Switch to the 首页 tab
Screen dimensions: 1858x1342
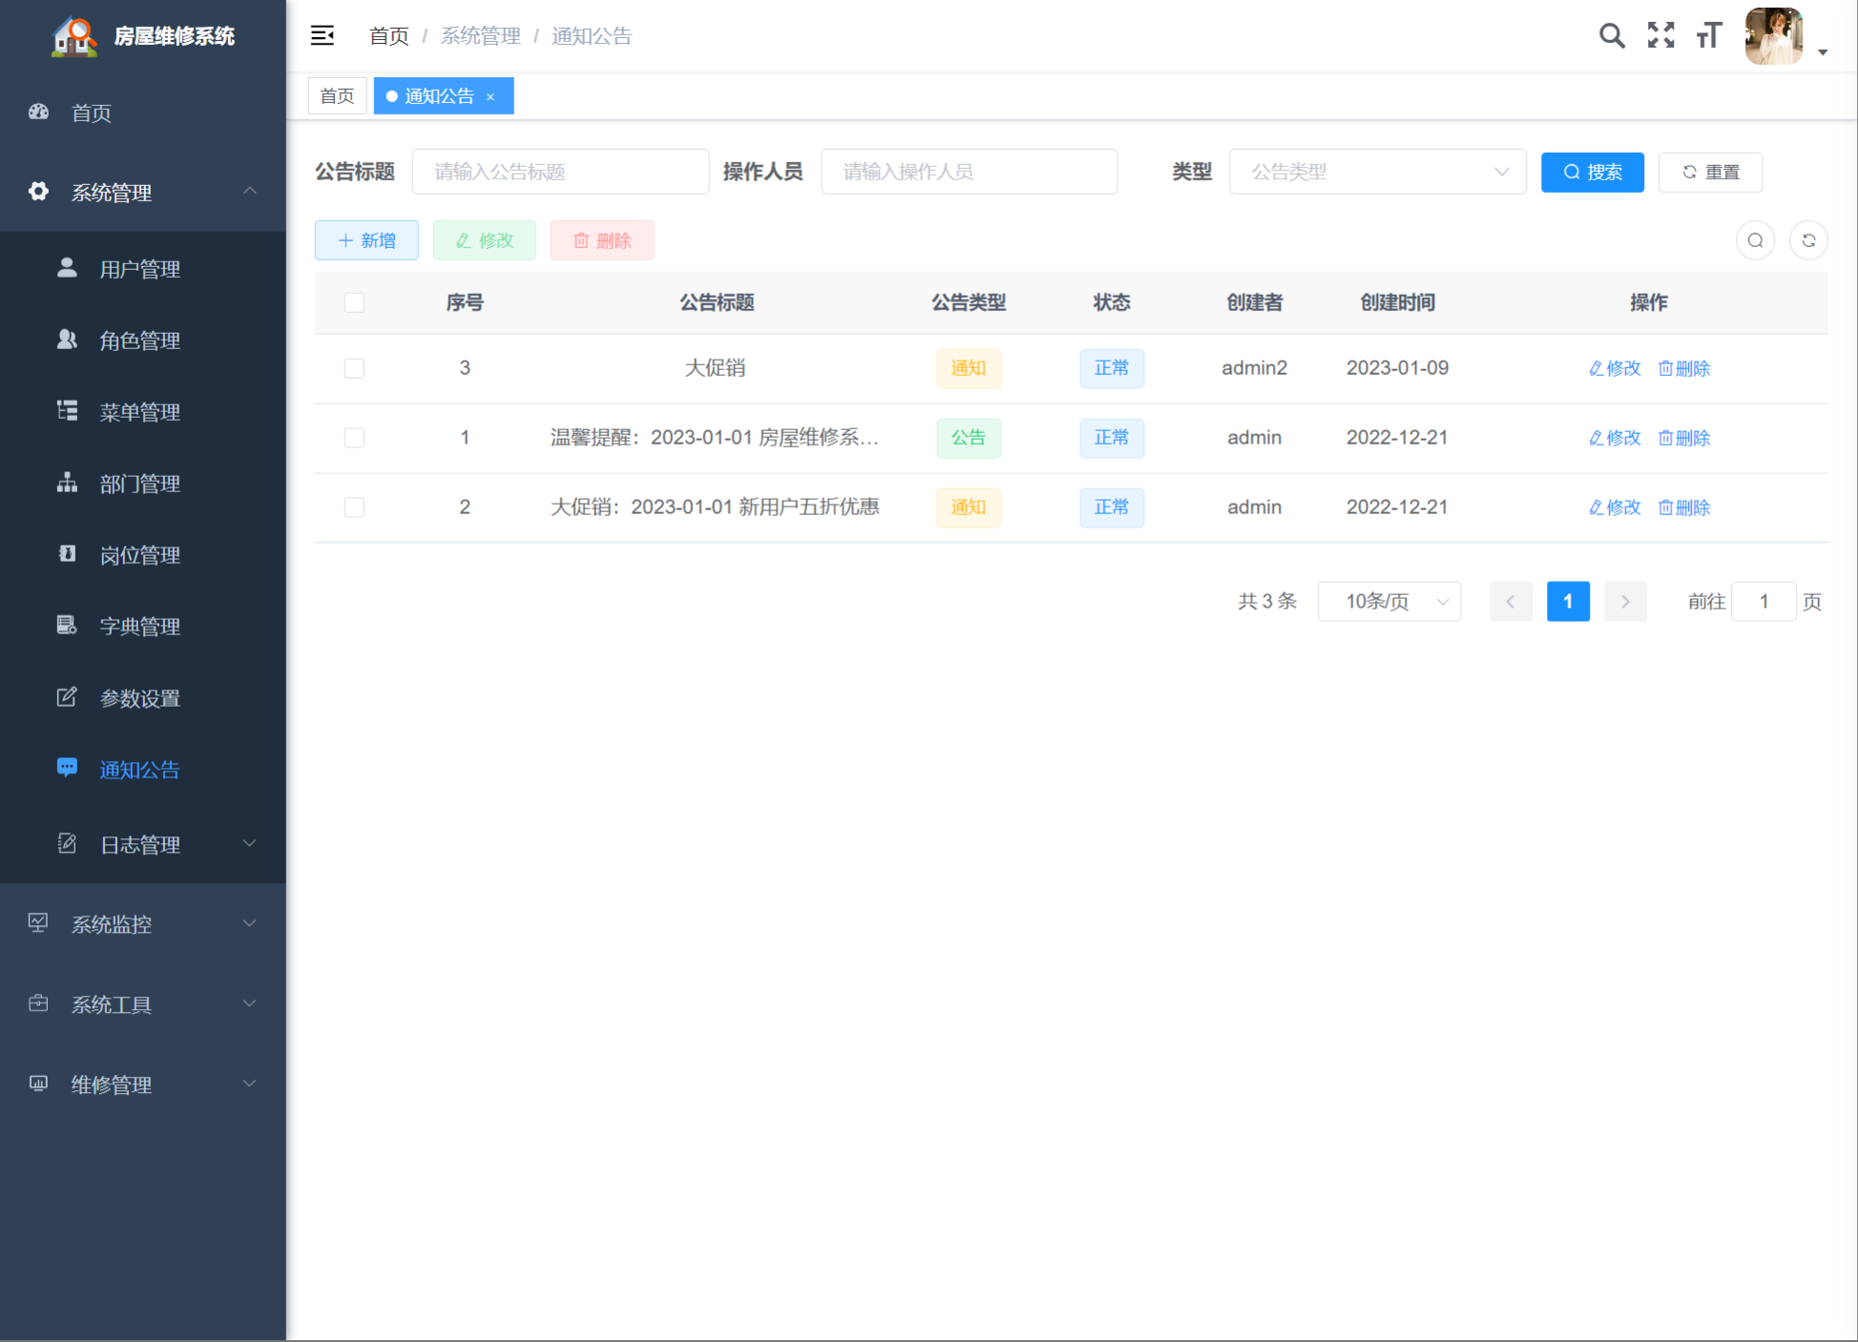[x=337, y=96]
